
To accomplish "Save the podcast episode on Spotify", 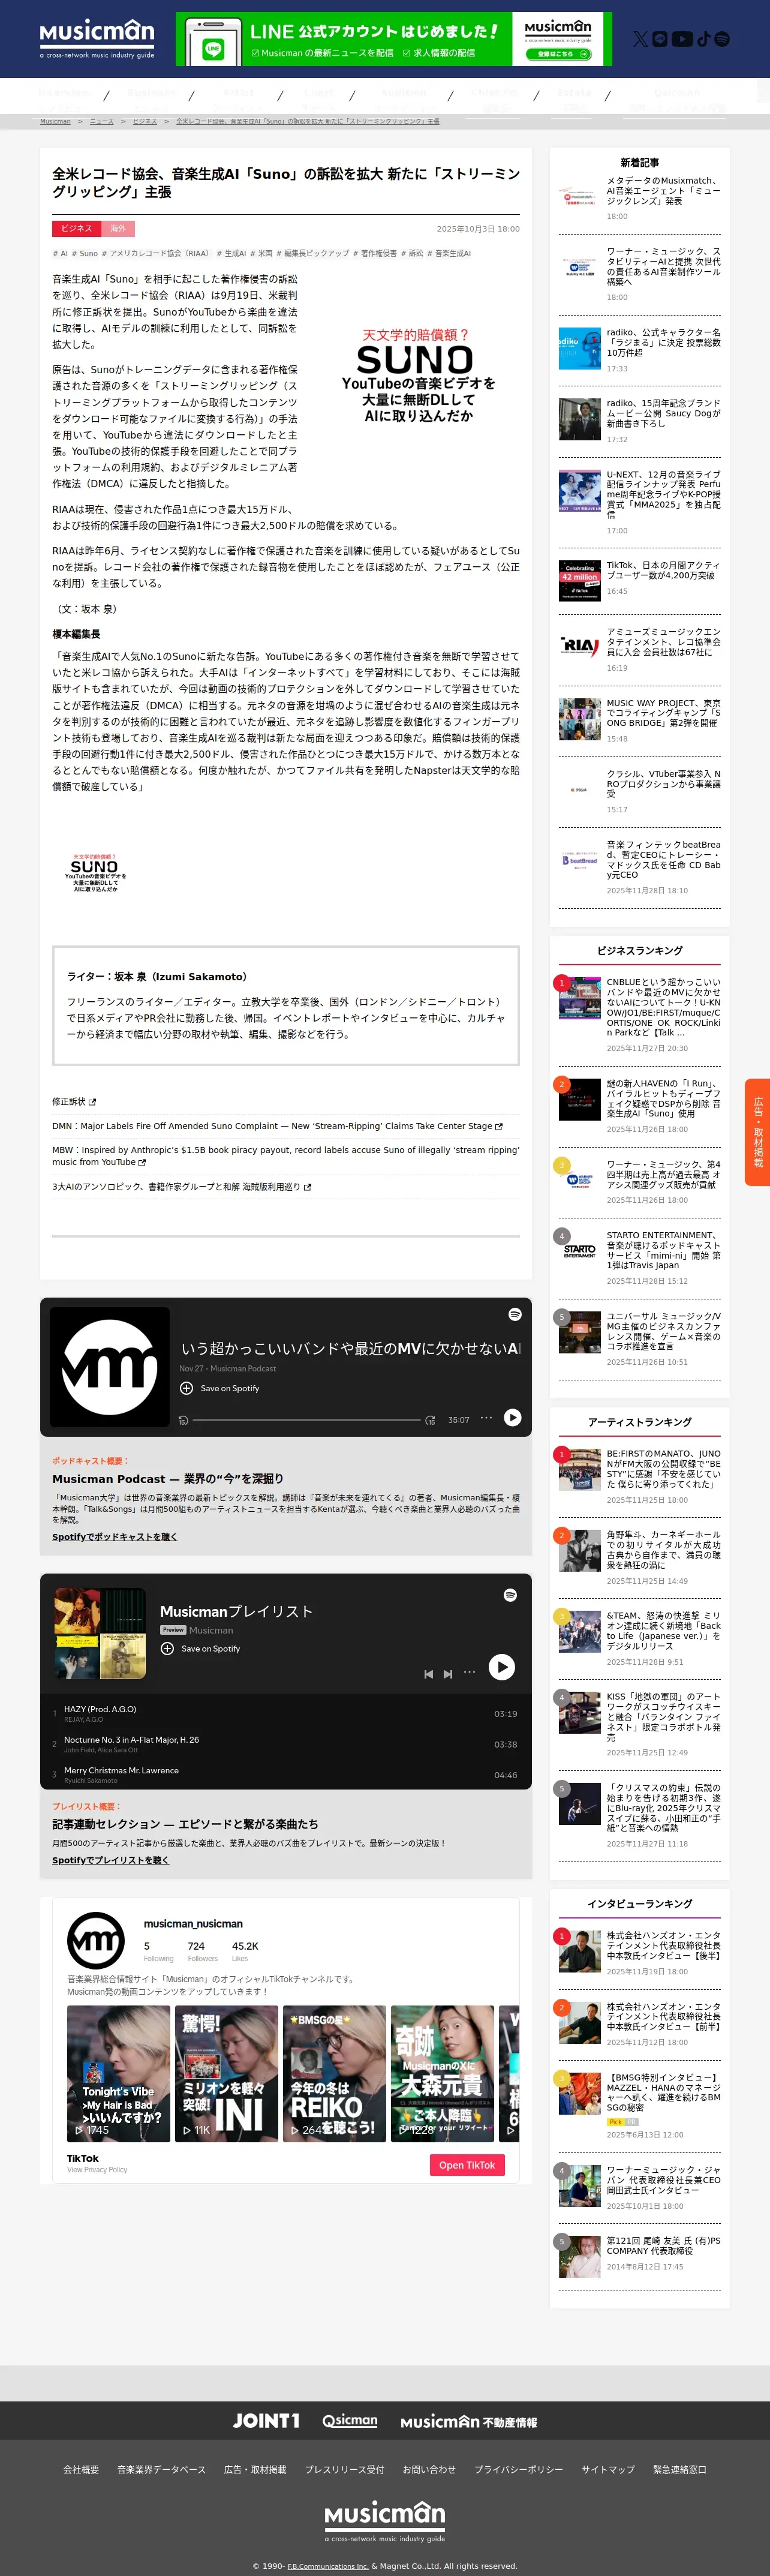I will pyautogui.click(x=219, y=1388).
